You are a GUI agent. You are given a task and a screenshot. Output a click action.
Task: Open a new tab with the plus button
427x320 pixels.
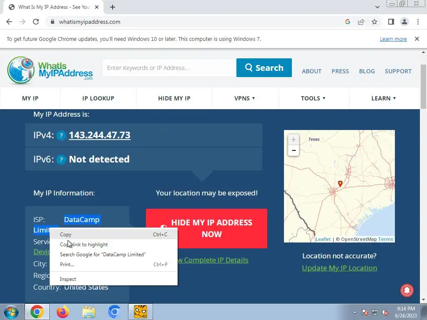point(113,7)
